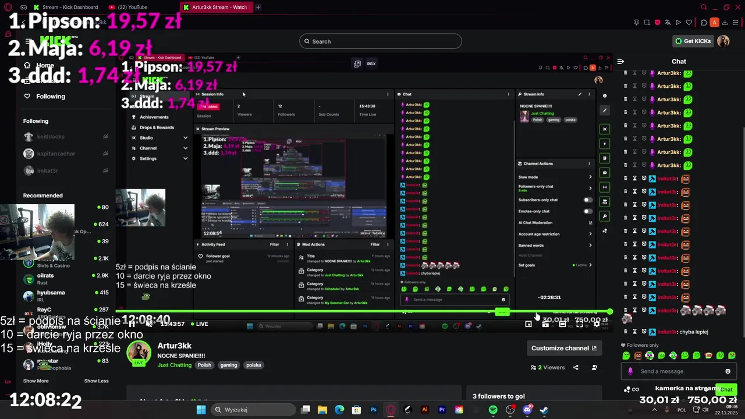
Task: Open the profile avatar menu
Action: coord(723,41)
